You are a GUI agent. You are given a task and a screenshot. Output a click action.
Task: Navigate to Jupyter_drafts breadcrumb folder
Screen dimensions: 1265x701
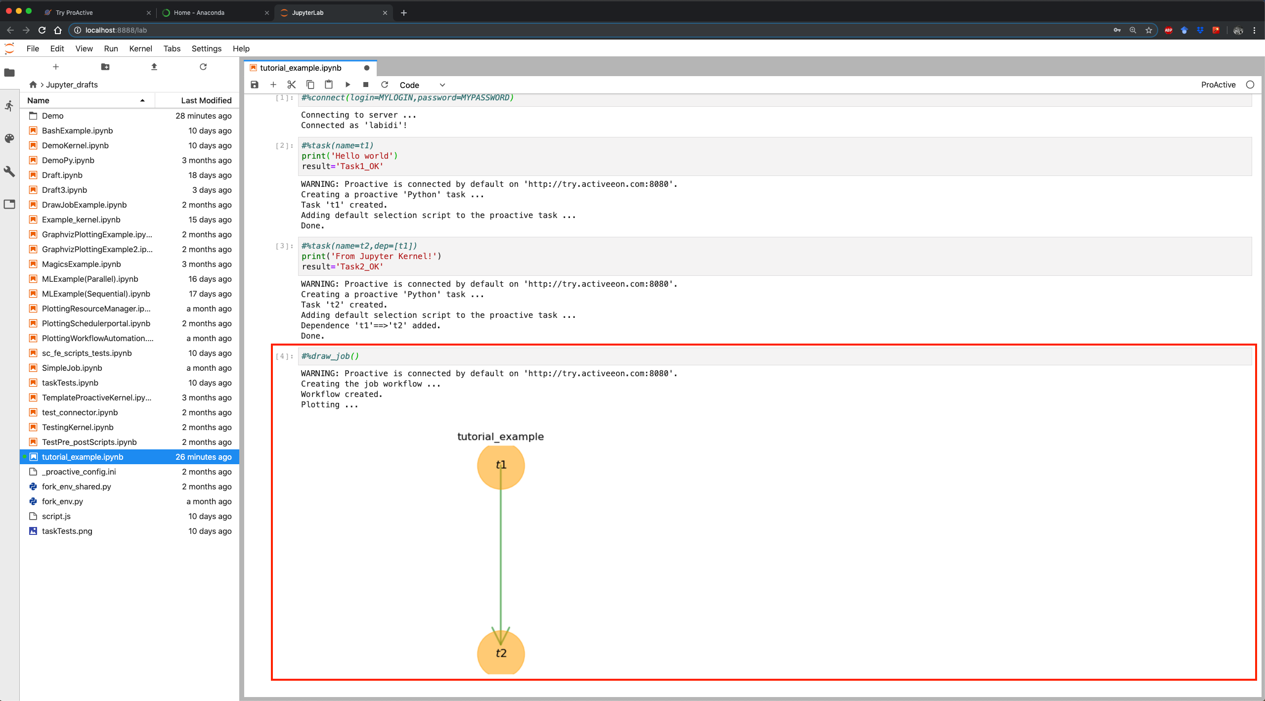pos(72,85)
